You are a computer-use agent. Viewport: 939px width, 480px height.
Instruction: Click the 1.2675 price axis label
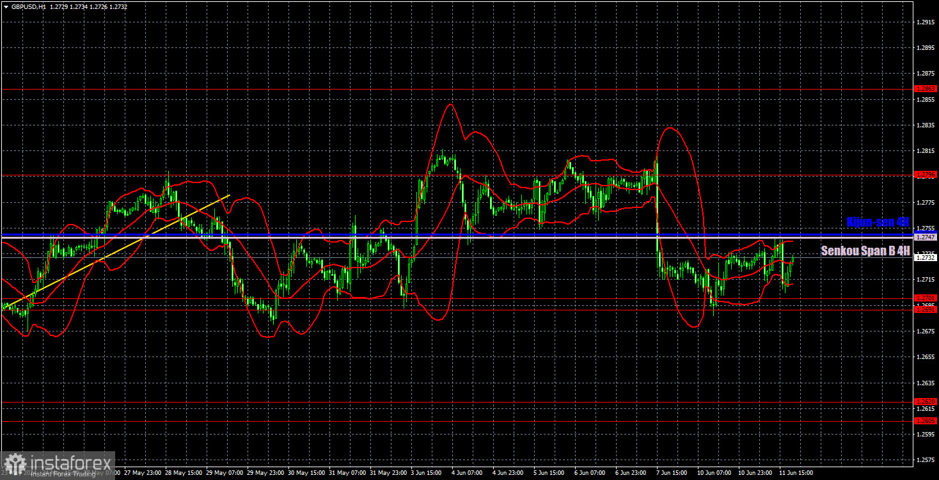926,331
